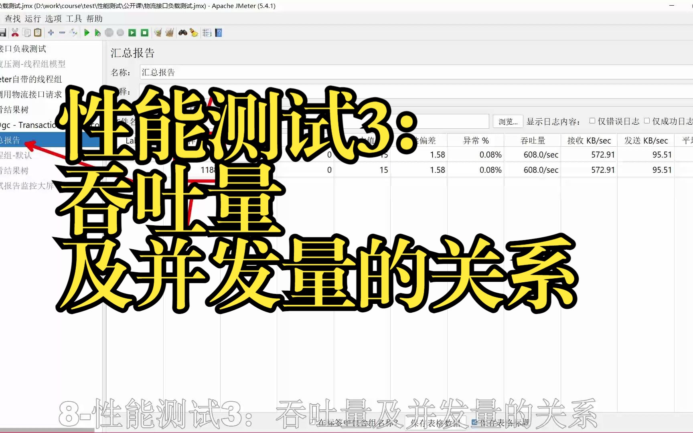Image resolution: width=693 pixels, height=433 pixels.
Task: Click Remote start all green square icon
Action: click(x=132, y=33)
